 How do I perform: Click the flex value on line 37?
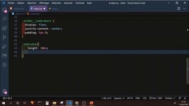(x=42, y=25)
